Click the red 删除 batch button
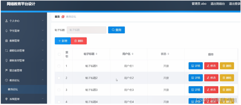241x105 pixels. (79, 41)
